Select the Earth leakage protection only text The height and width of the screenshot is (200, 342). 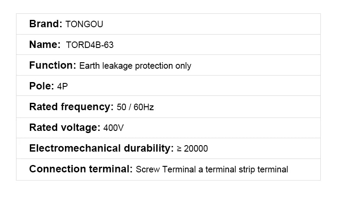click(x=135, y=66)
